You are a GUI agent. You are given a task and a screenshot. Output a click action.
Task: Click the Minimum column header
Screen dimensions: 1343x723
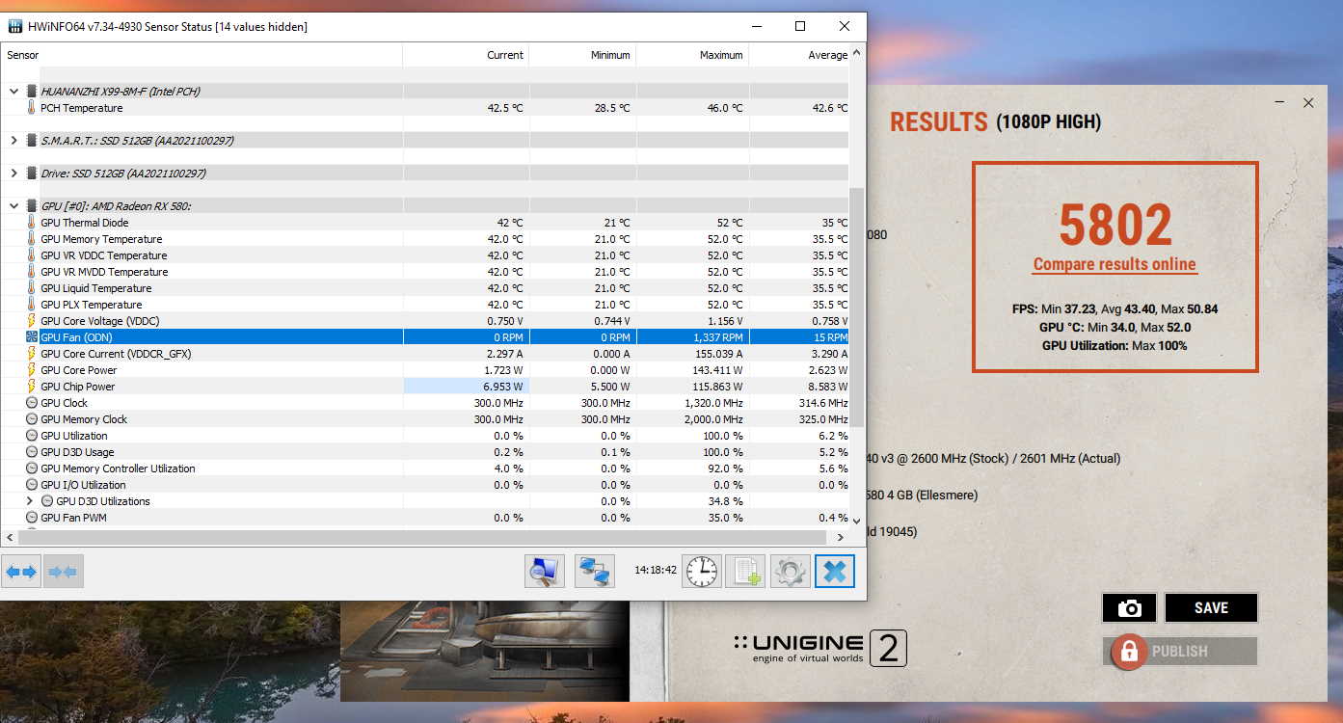[x=582, y=55]
